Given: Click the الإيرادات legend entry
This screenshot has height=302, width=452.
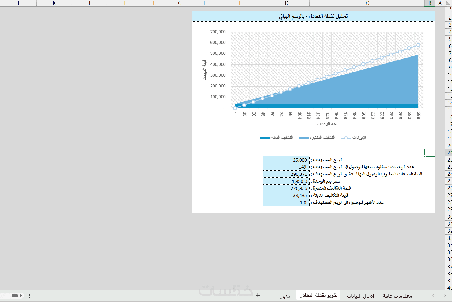Looking at the screenshot, I should (x=353, y=138).
